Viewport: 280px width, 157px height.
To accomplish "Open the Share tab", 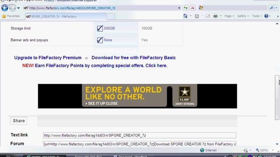I will pos(19,121).
